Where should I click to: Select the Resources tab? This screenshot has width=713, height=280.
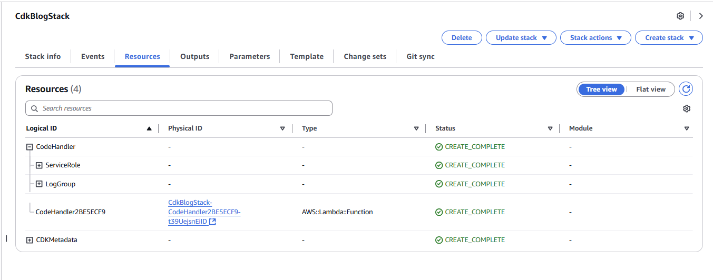coord(142,56)
